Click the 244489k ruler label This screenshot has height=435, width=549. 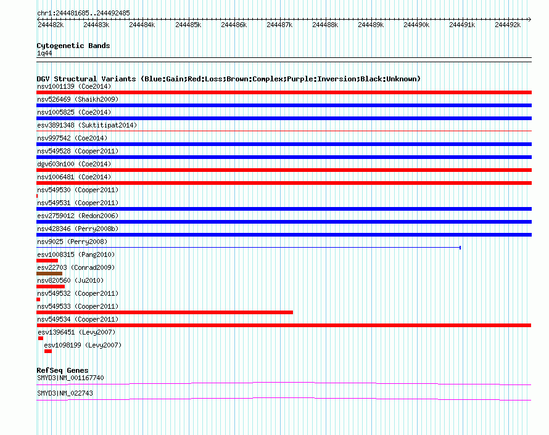tap(371, 25)
